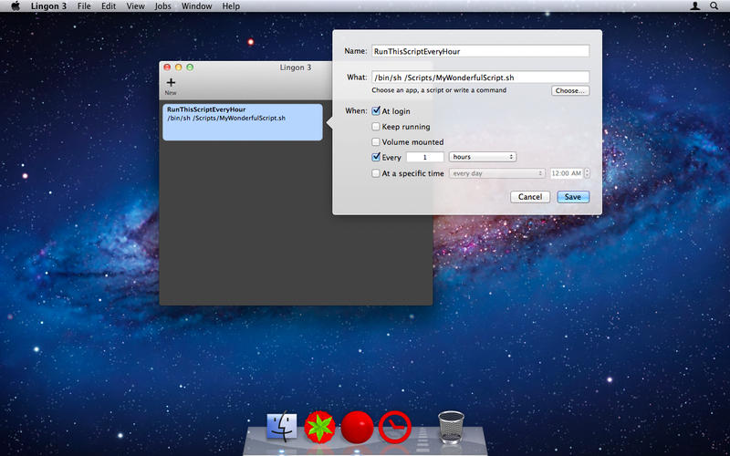Open Finder from the dock
This screenshot has height=456, width=730.
coord(283,426)
